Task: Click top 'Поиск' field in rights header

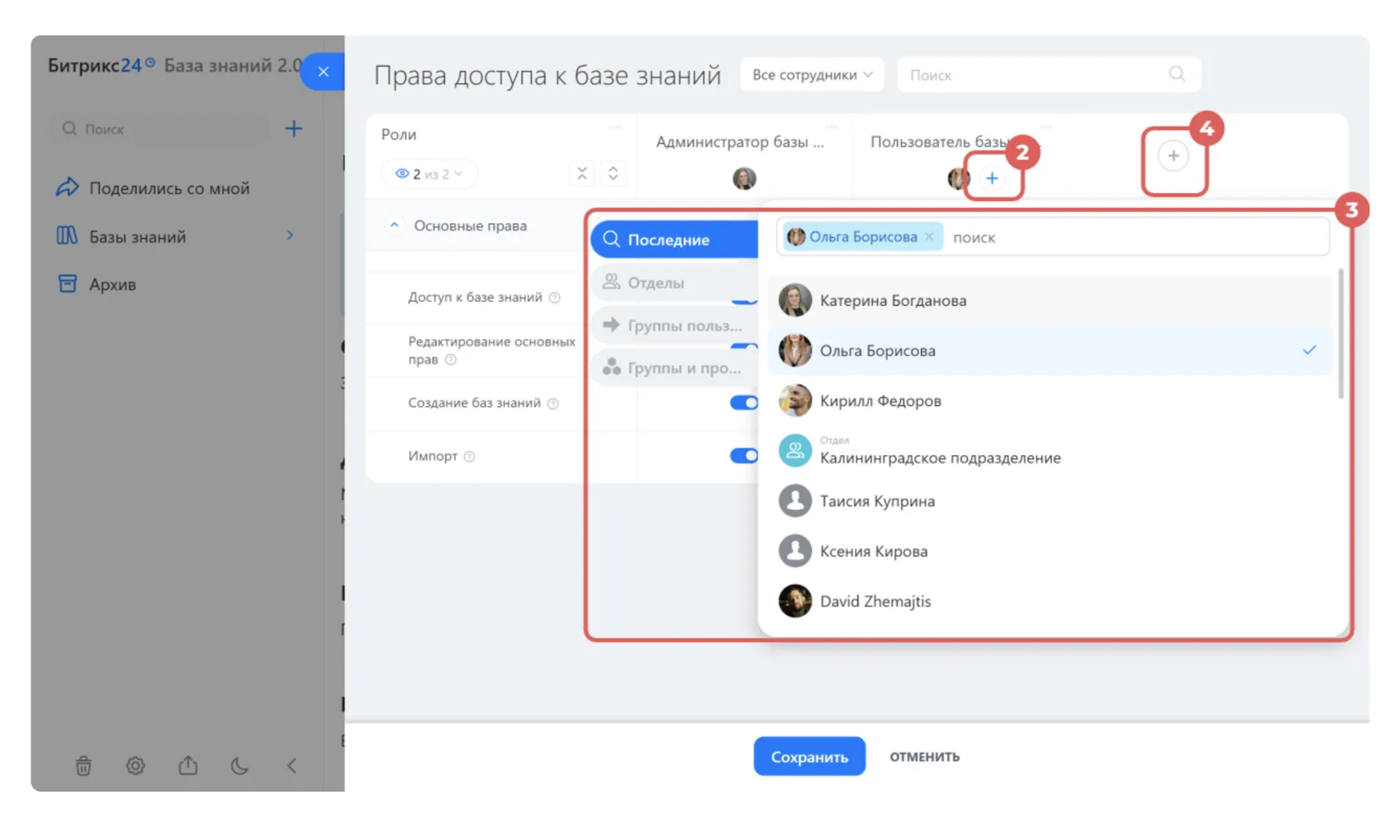Action: [1048, 74]
